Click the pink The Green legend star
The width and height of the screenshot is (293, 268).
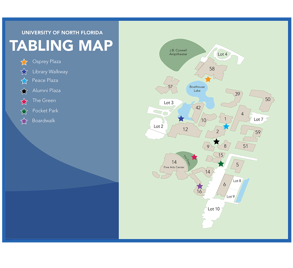coord(24,101)
